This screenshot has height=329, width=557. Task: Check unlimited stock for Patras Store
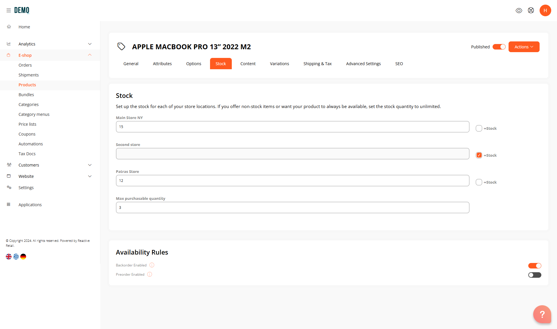pyautogui.click(x=479, y=182)
